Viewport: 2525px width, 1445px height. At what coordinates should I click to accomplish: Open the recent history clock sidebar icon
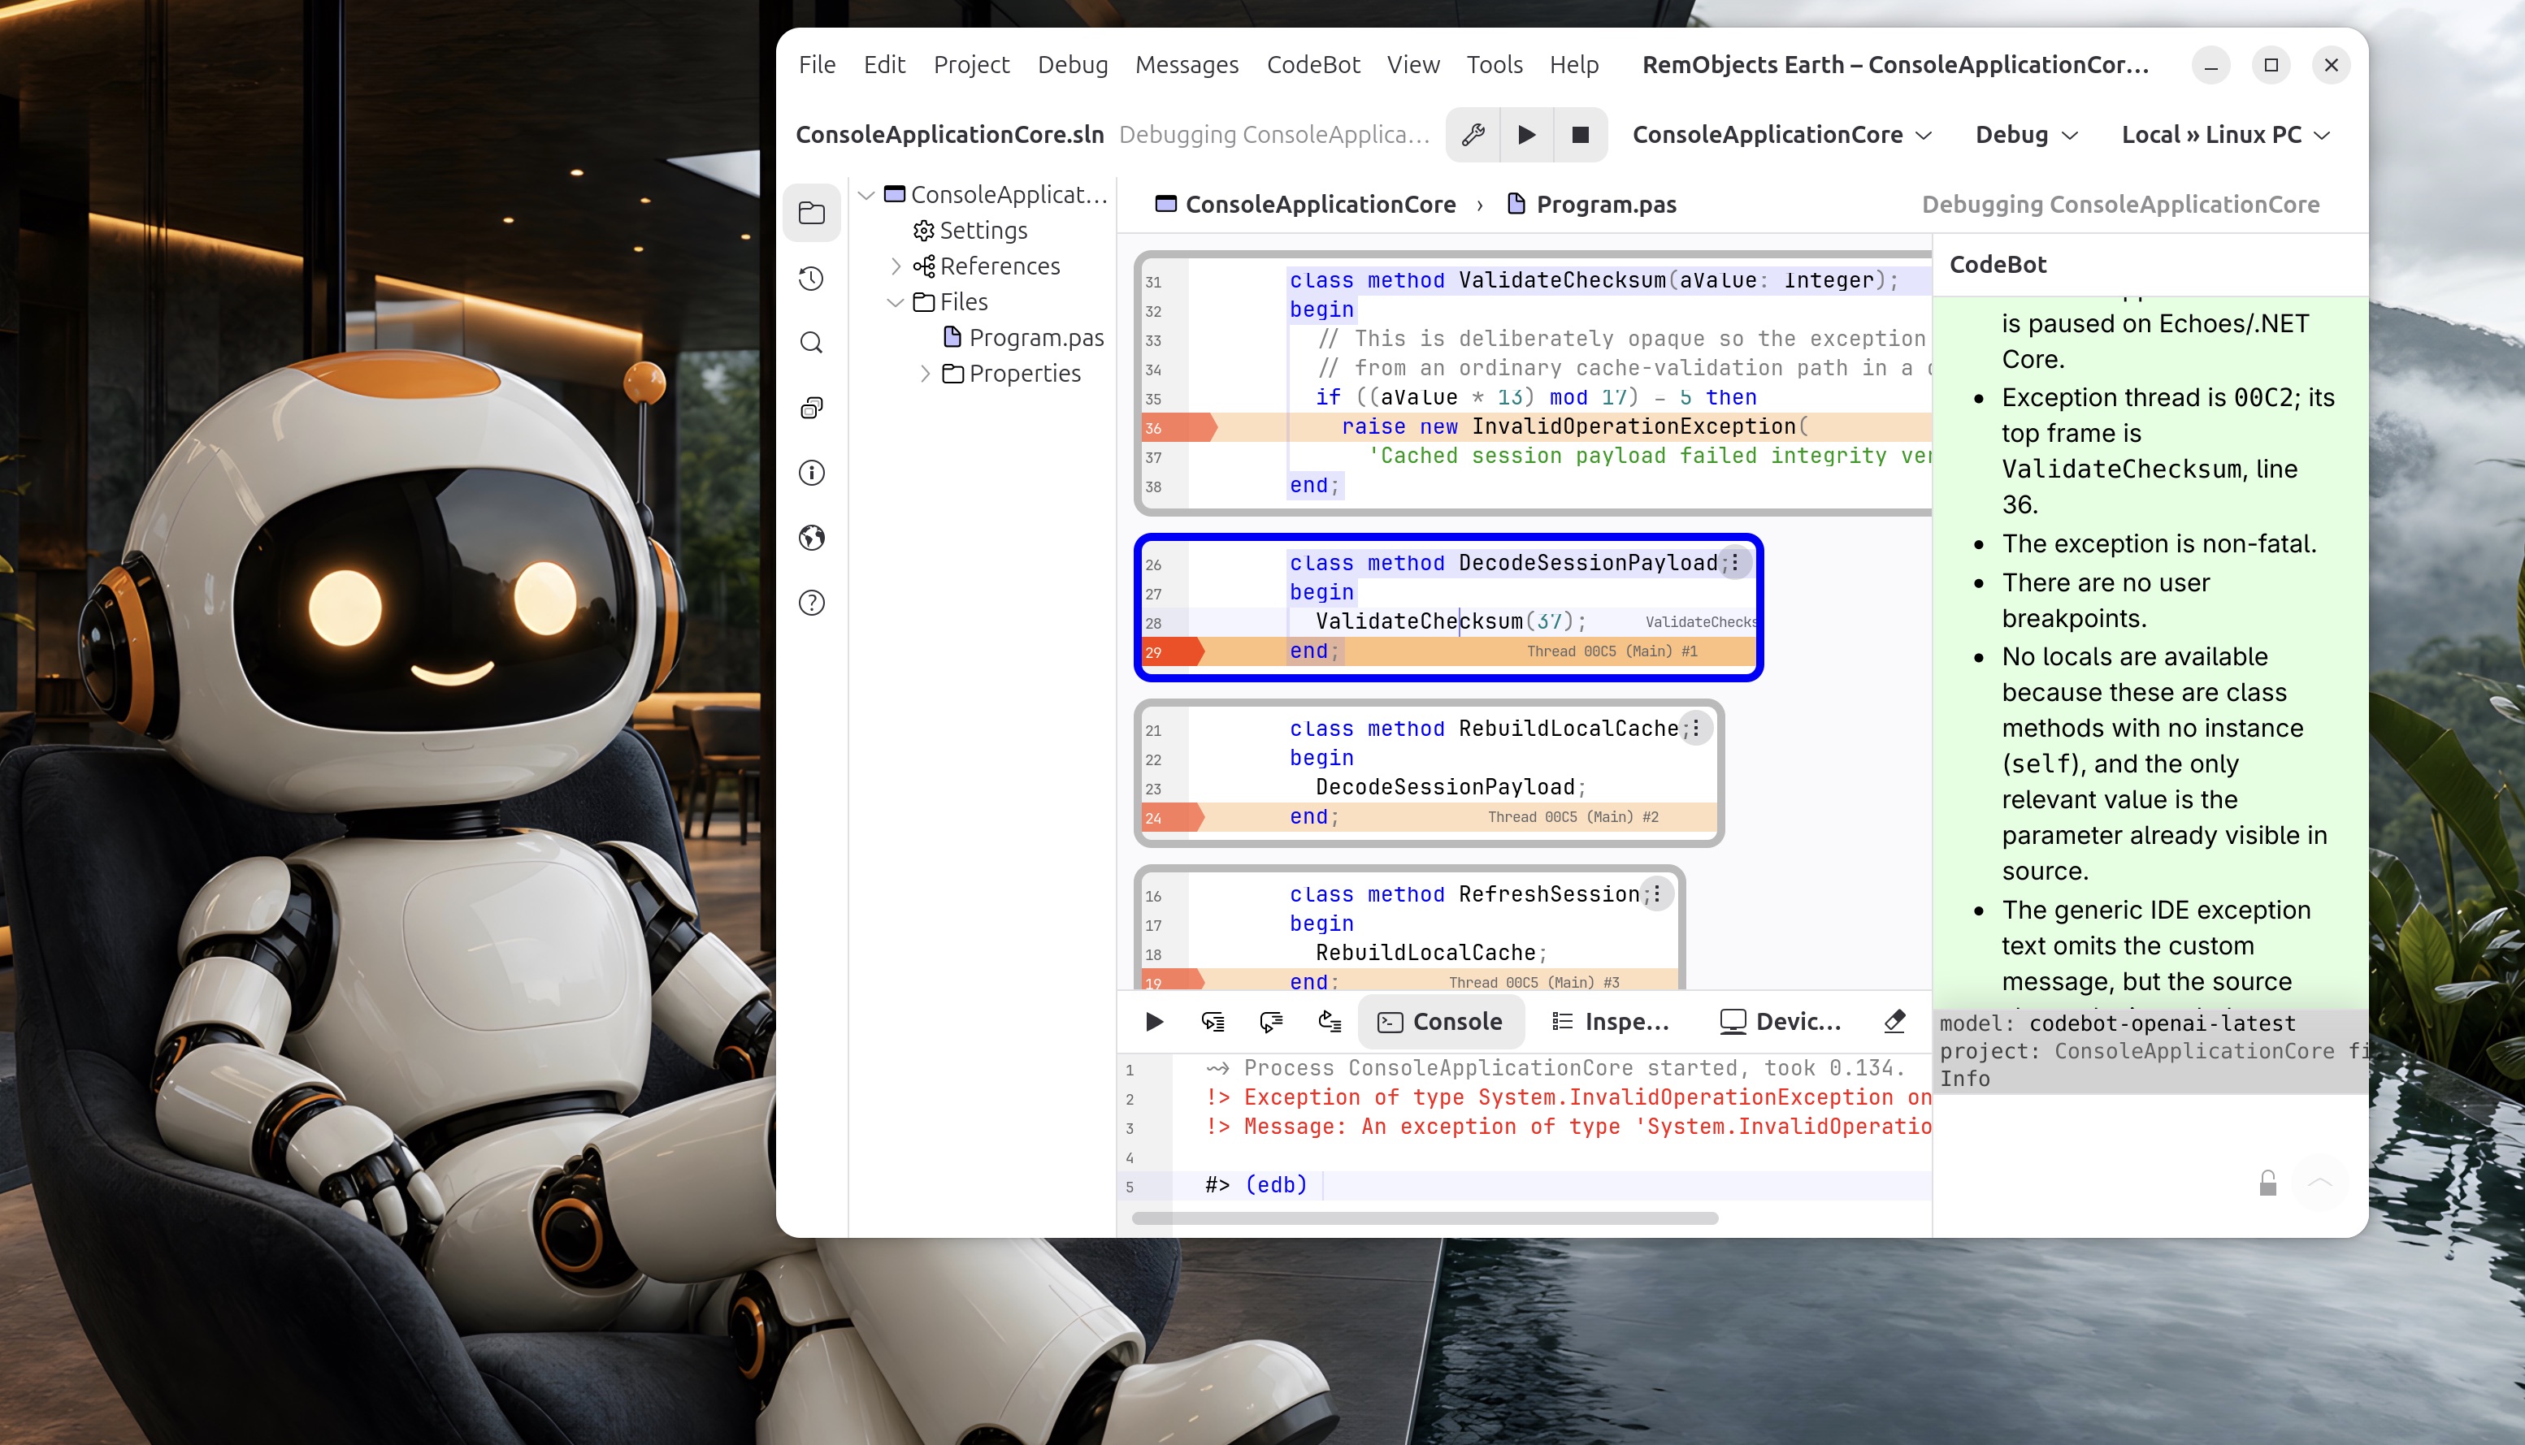pos(811,278)
